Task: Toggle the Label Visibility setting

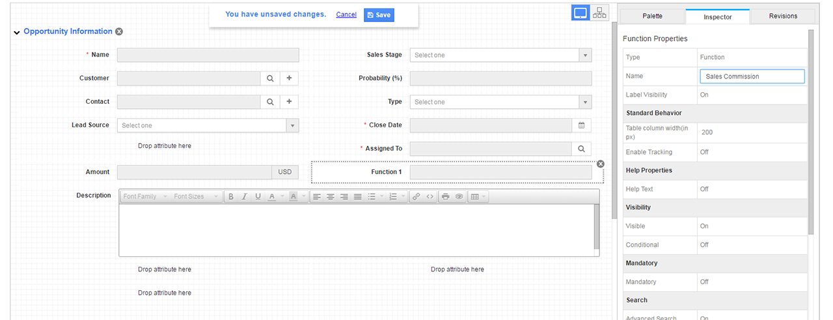Action: coord(704,95)
